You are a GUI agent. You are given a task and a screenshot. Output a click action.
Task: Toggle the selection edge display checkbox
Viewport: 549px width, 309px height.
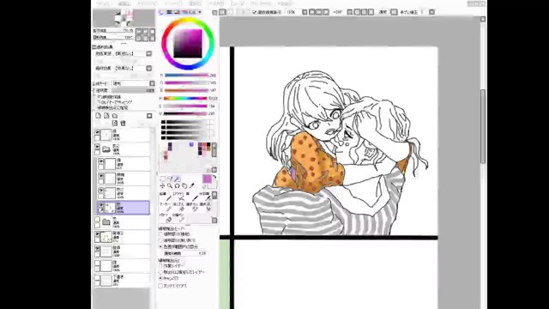(255, 12)
